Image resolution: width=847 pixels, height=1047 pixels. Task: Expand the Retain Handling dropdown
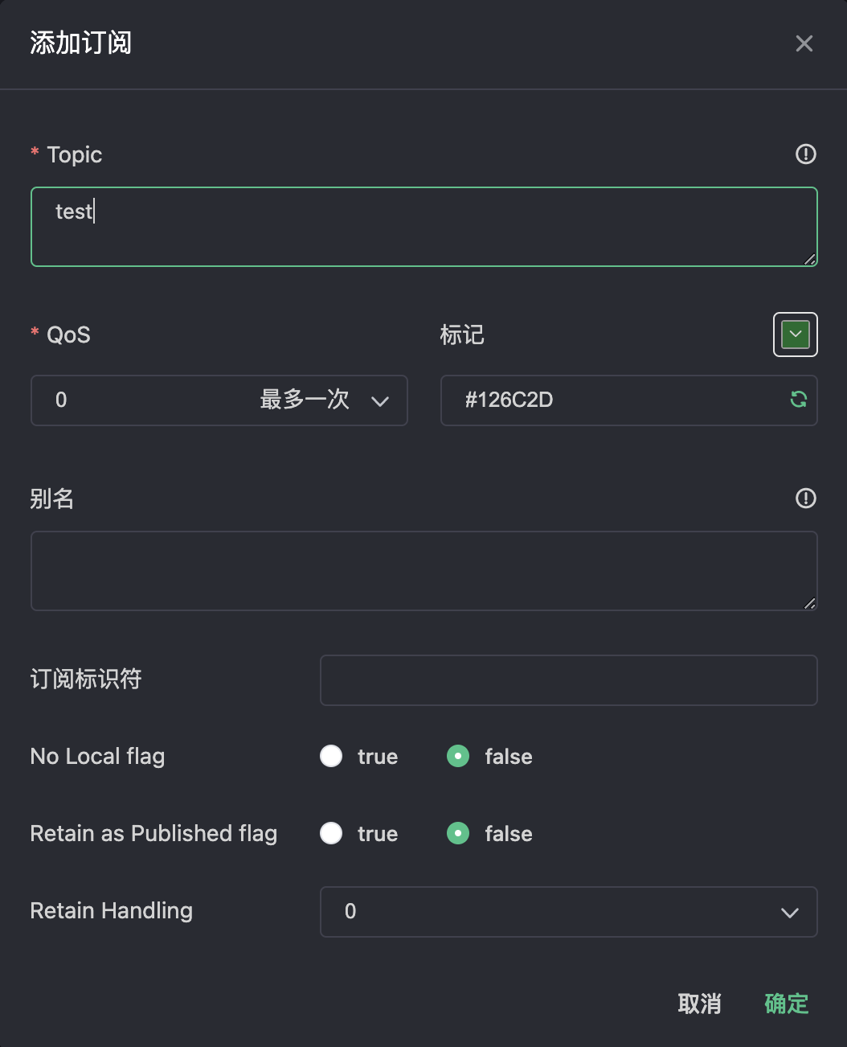click(x=569, y=912)
